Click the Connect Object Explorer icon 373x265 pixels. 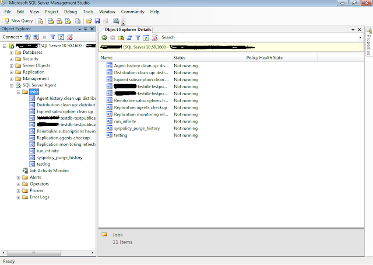pyautogui.click(x=28, y=37)
